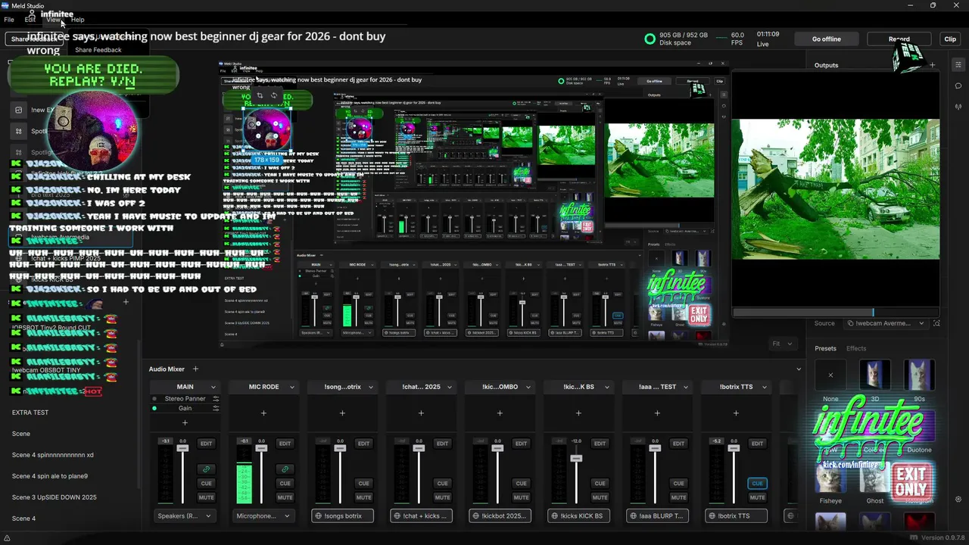The width and height of the screenshot is (969, 545).
Task: Mute the !kic...K BS channel
Action: tap(600, 497)
